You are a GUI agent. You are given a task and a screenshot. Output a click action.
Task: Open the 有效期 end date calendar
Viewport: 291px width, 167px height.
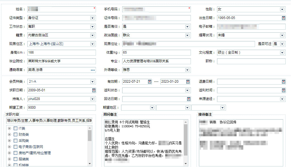point(188,82)
